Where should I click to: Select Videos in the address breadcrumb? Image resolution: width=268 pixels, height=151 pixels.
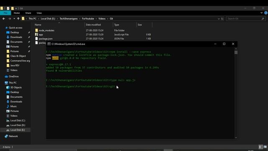pos(102,18)
